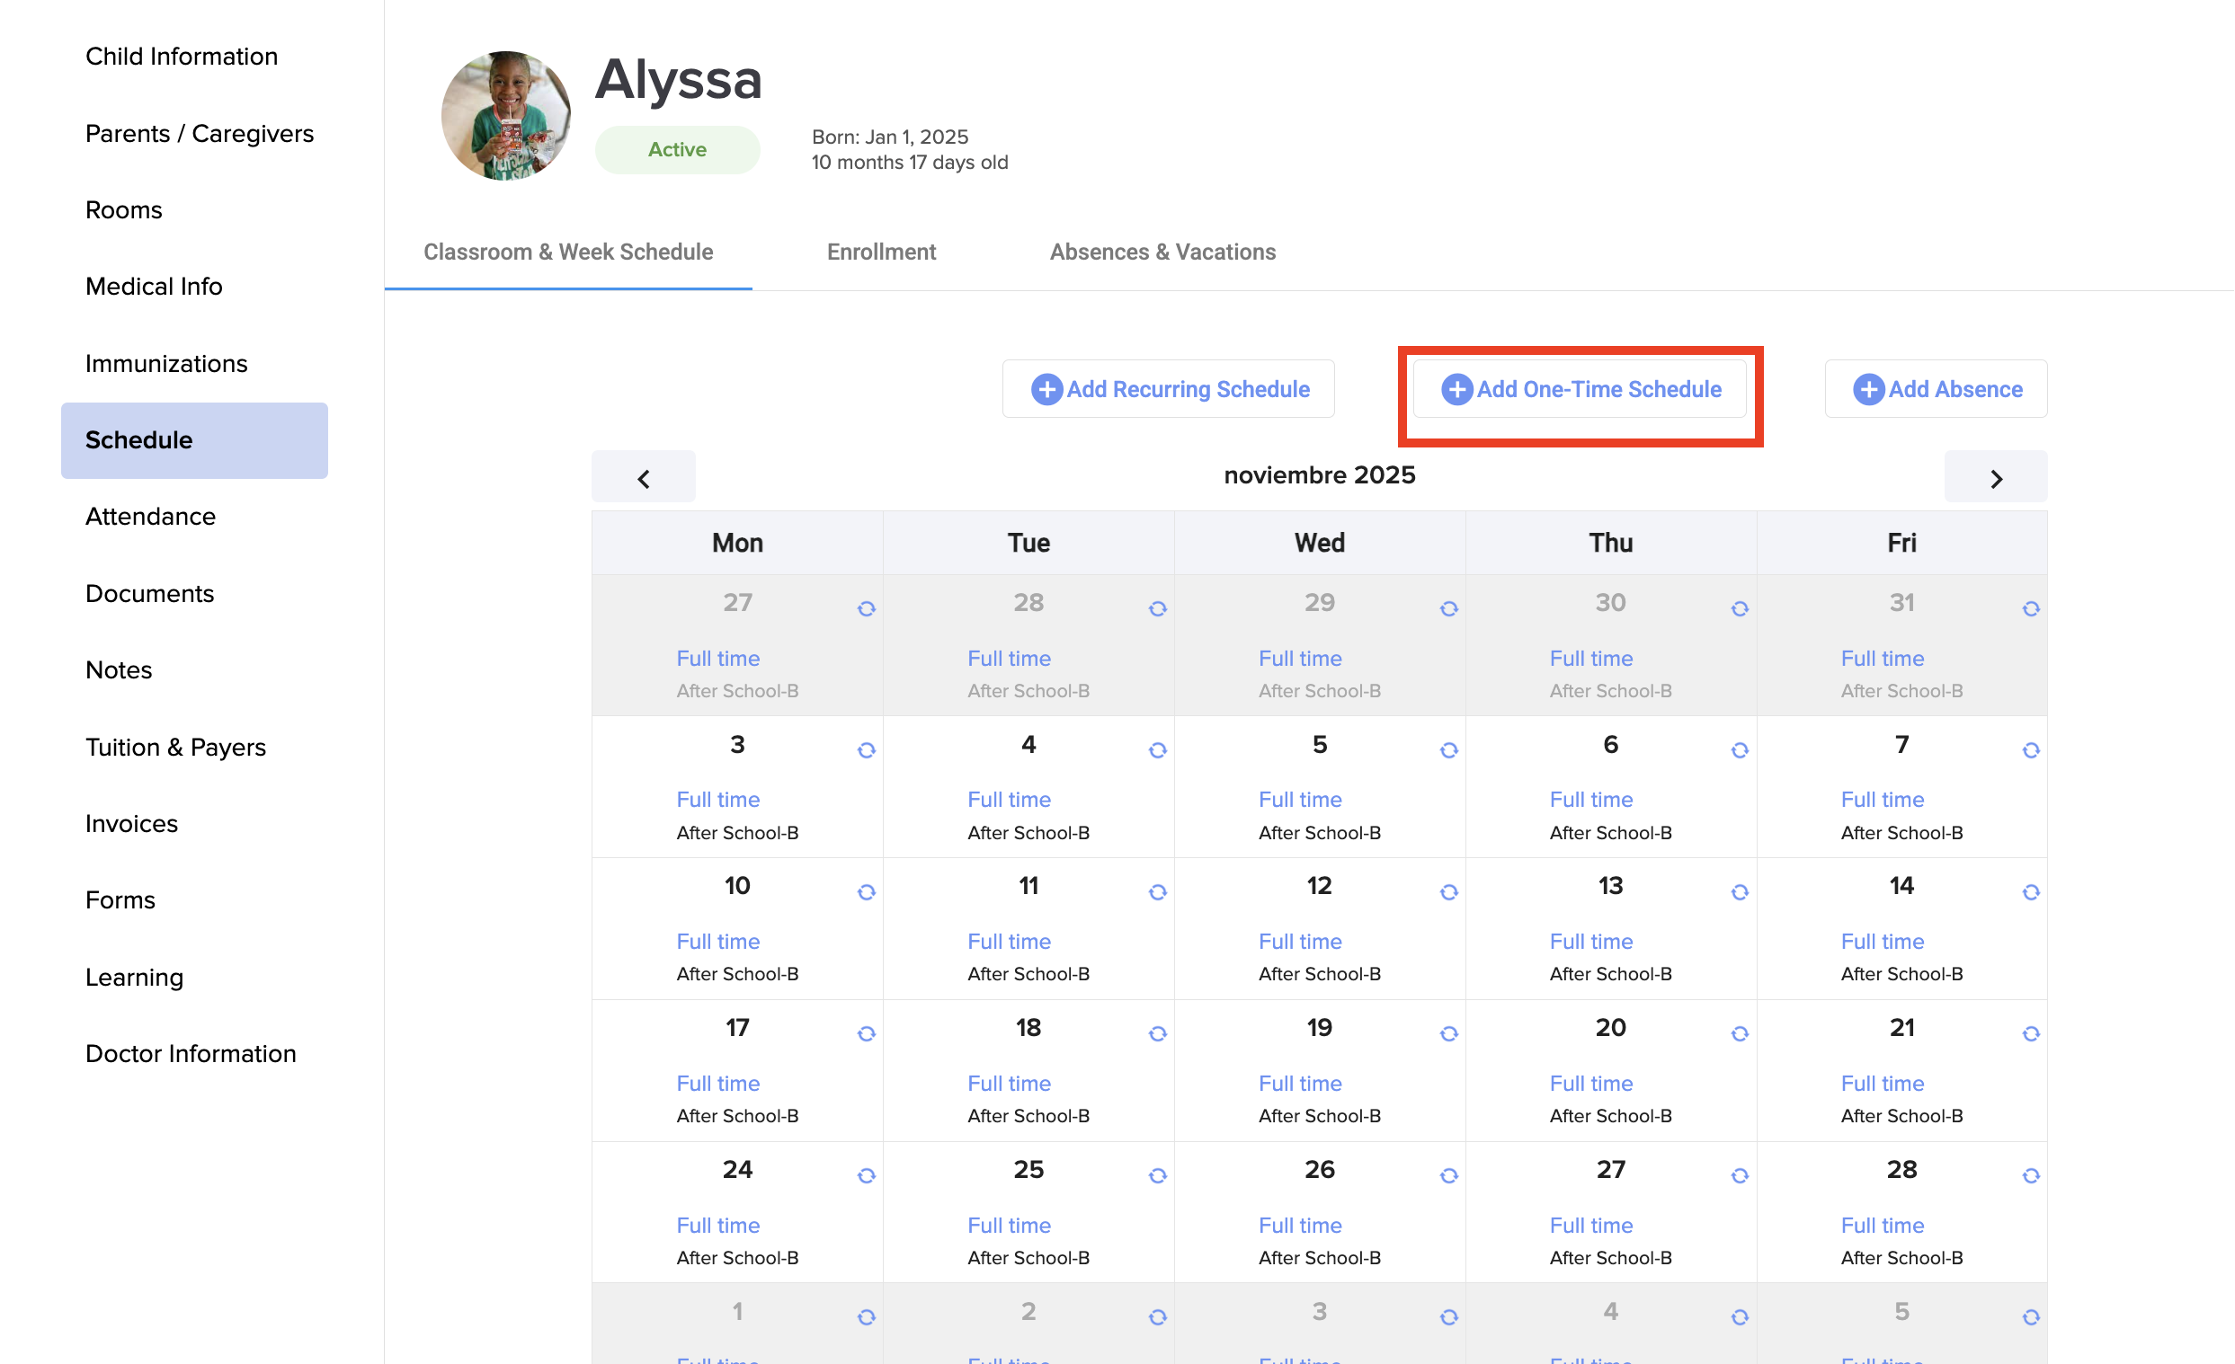Click the recurring icon on November 14

tap(2031, 893)
